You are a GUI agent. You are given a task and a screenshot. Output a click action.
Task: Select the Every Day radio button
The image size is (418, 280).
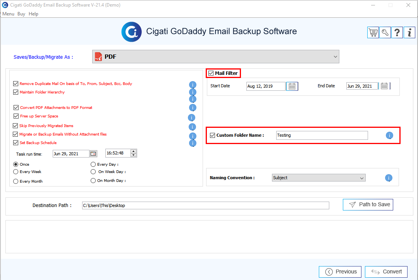pos(93,165)
